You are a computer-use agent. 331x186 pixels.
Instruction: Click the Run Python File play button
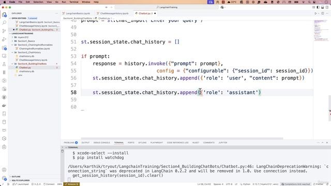315,13
